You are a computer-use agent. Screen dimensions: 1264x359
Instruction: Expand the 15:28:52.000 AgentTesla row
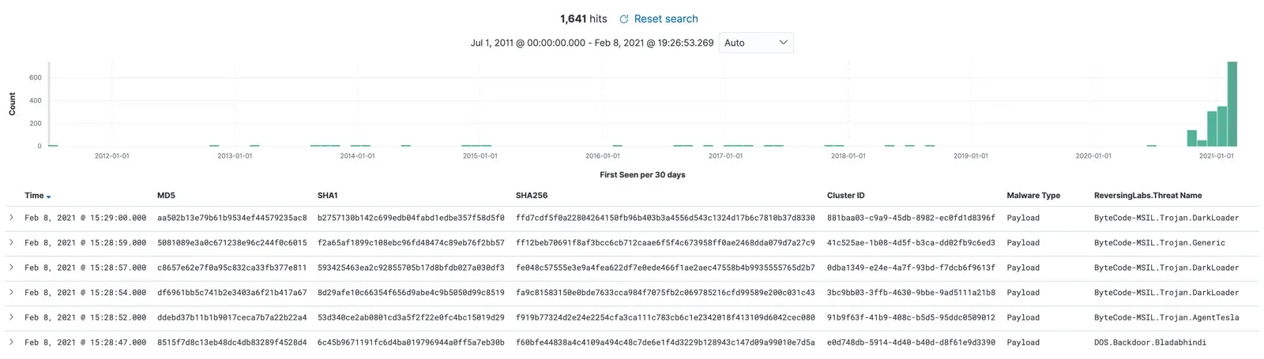pyautogui.click(x=11, y=317)
